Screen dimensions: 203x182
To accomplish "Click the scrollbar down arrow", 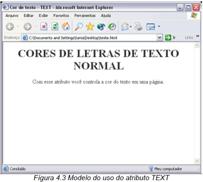I will coord(197,161).
